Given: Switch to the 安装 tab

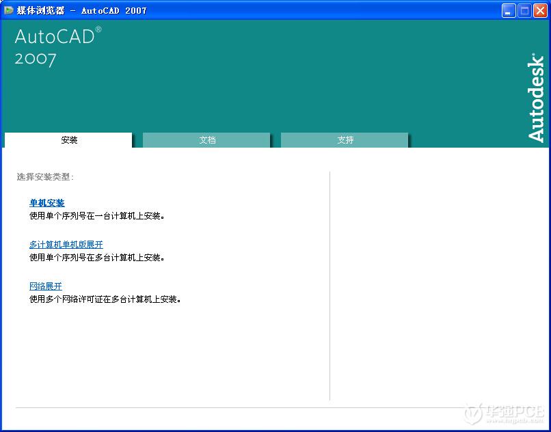Looking at the screenshot, I should [x=69, y=140].
